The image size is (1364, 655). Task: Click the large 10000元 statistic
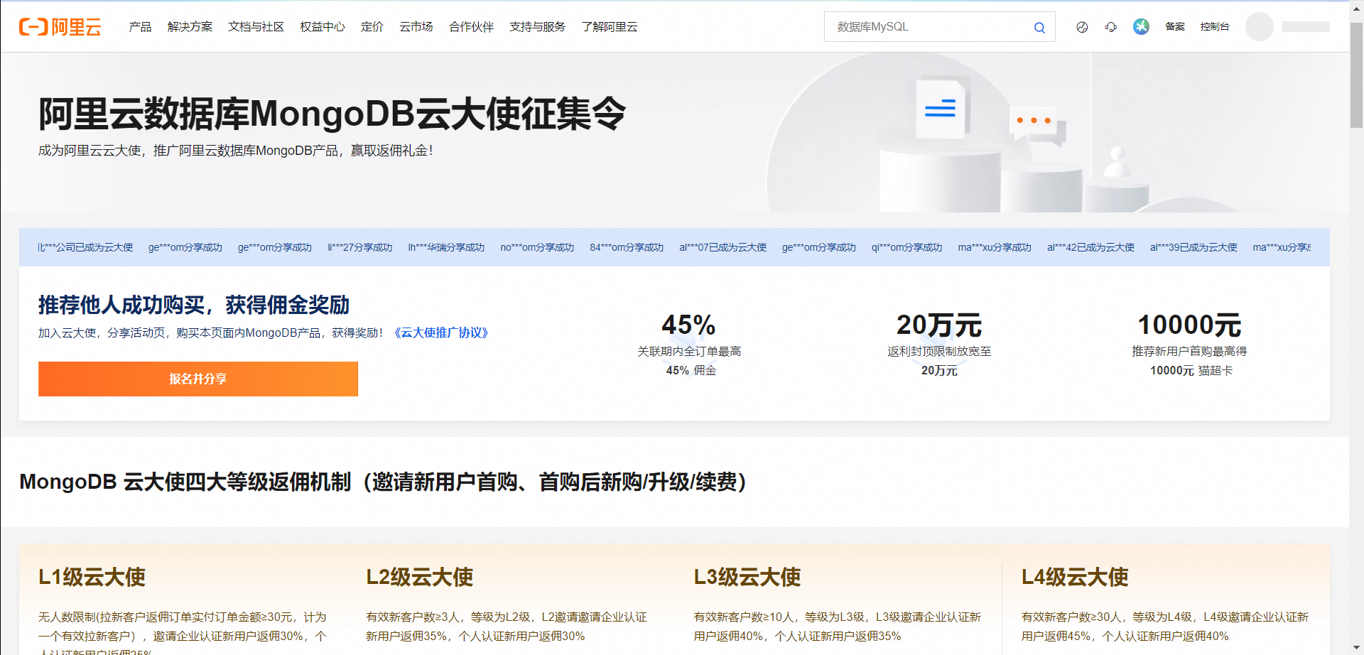(x=1189, y=325)
